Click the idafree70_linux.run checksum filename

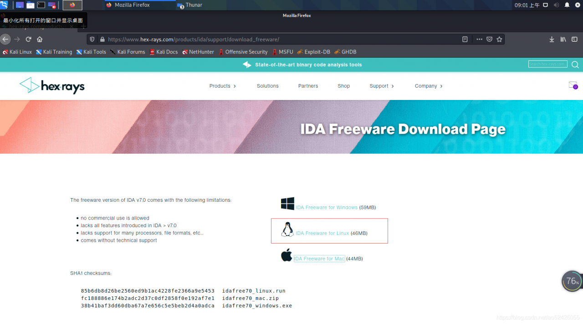coord(254,291)
